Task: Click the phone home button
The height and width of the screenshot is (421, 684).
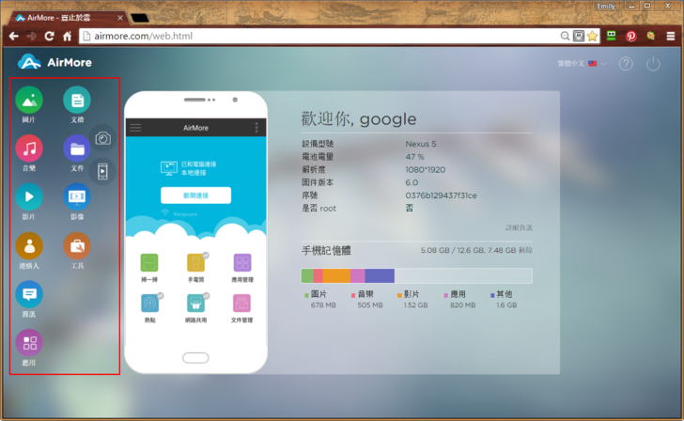Action: (195, 358)
